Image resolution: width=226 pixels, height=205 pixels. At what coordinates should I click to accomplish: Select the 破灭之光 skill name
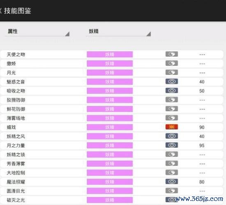pos(16,200)
